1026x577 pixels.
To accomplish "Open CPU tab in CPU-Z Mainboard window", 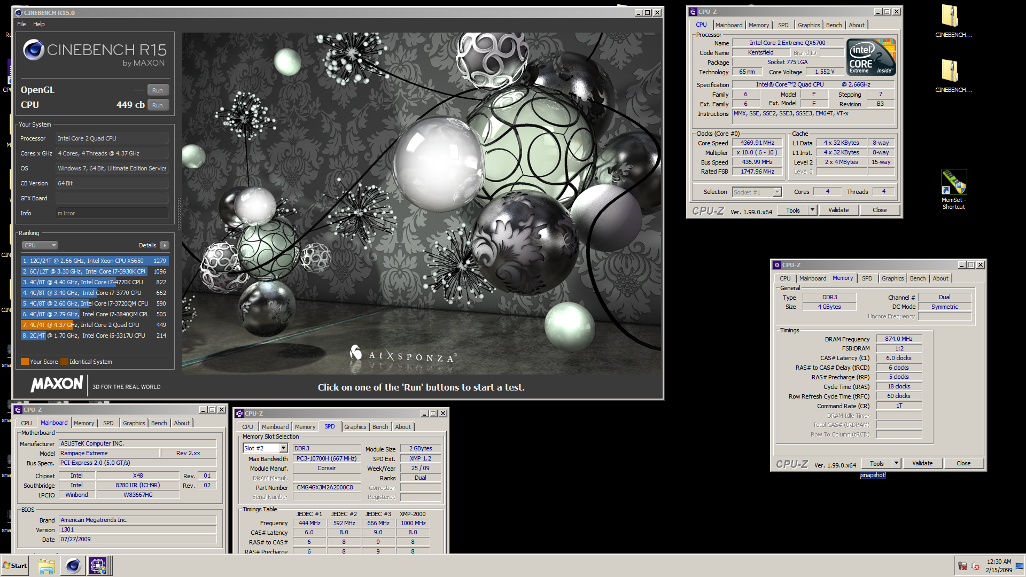I will click(x=26, y=423).
